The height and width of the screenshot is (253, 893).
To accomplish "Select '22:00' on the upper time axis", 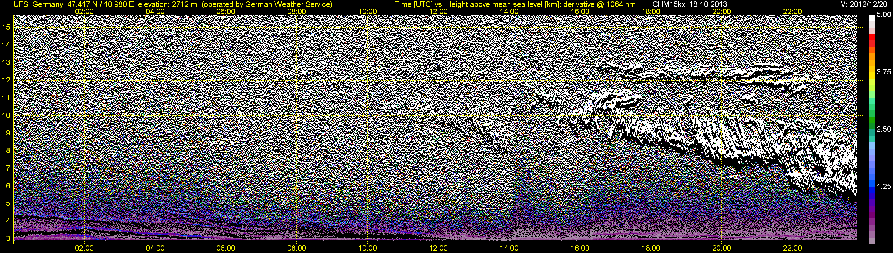I will click(792, 11).
